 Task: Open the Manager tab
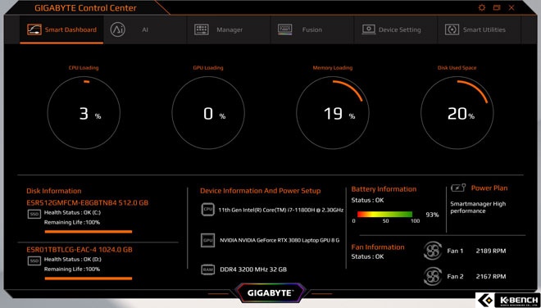pyautogui.click(x=229, y=29)
